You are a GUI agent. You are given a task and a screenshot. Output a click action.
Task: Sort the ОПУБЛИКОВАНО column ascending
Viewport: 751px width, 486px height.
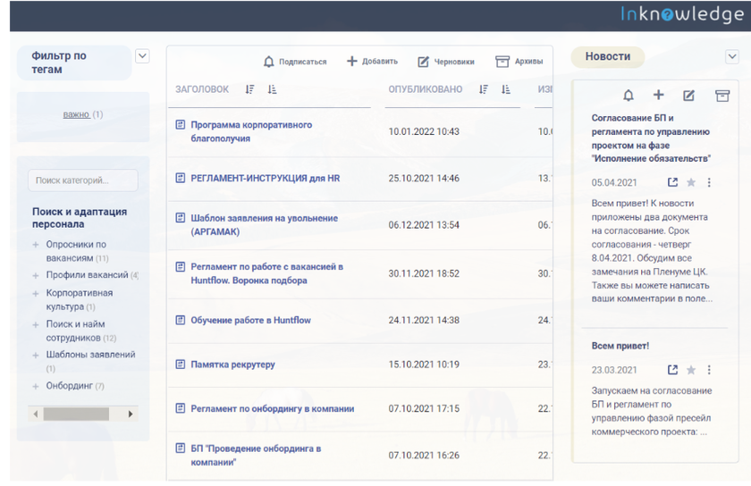(x=505, y=89)
